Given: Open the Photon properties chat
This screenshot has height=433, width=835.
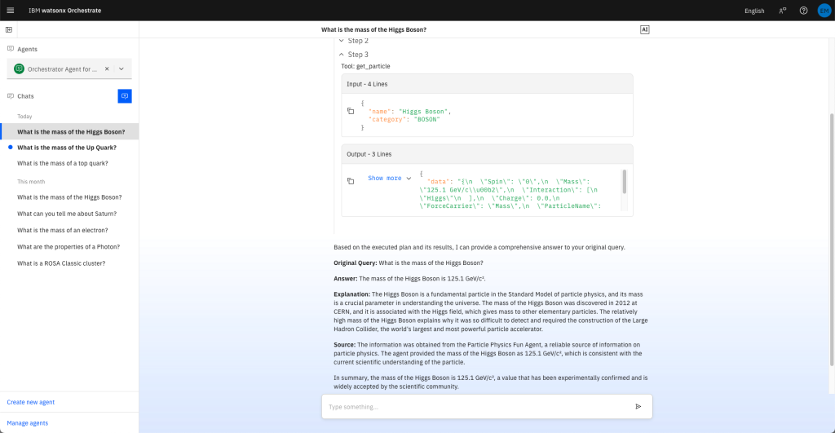Looking at the screenshot, I should (x=70, y=246).
